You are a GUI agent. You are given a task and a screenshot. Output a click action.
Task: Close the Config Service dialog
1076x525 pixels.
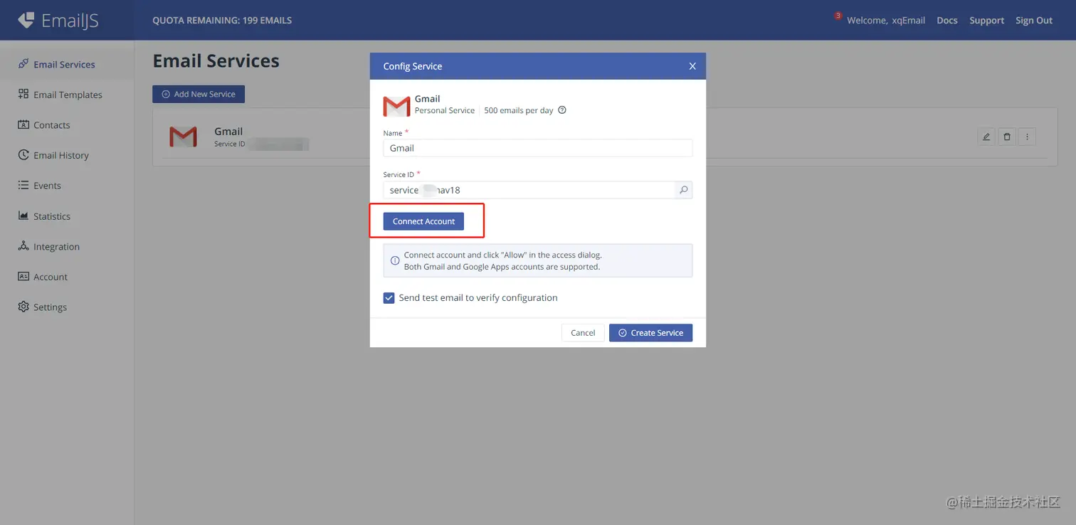(692, 66)
